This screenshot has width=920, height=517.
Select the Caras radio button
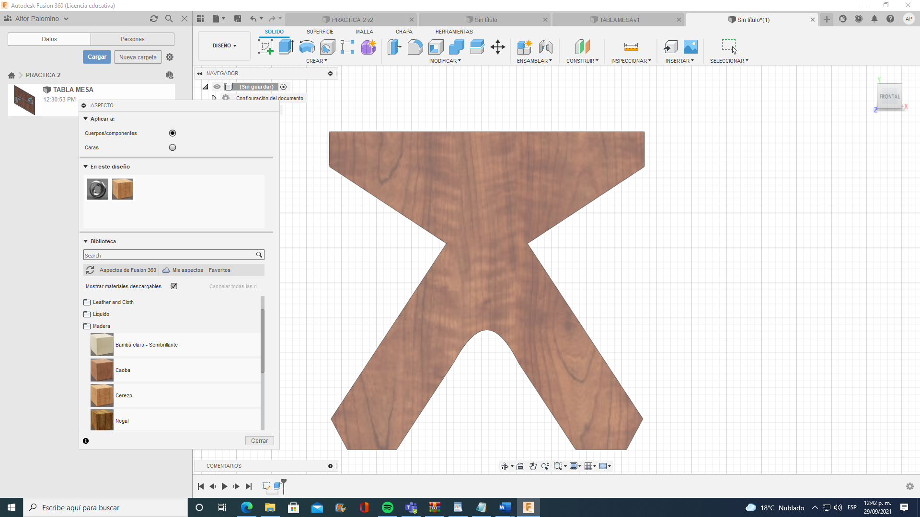coord(172,147)
